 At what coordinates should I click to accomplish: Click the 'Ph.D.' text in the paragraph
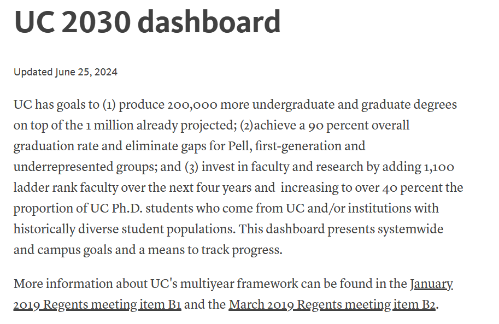pos(127,208)
